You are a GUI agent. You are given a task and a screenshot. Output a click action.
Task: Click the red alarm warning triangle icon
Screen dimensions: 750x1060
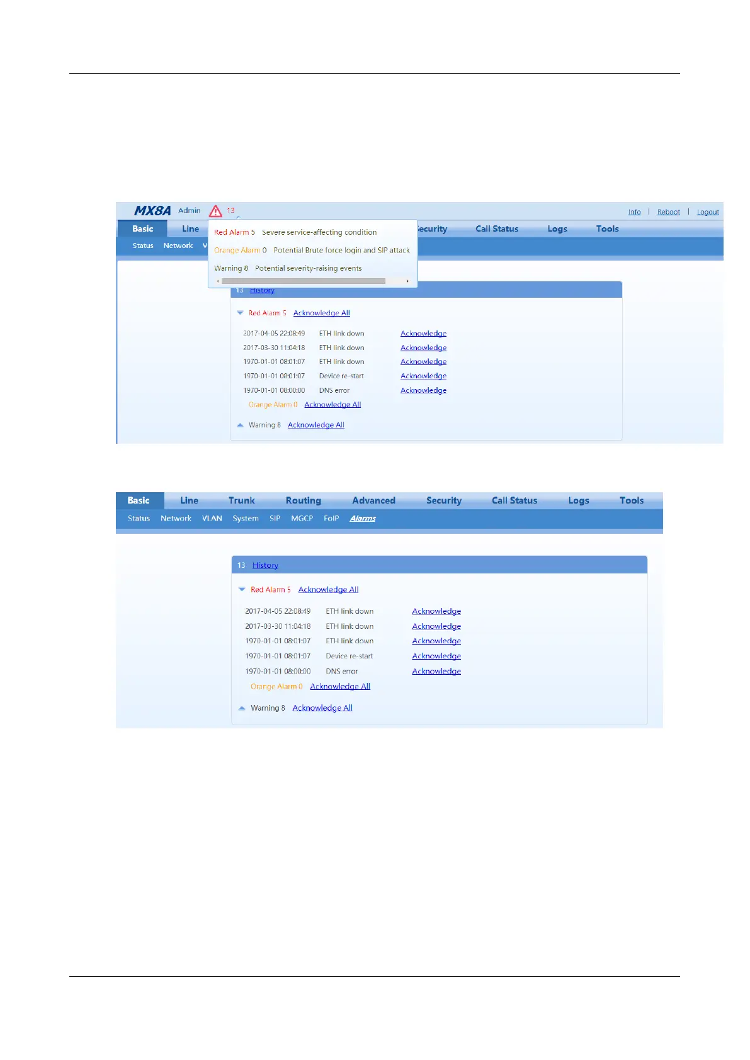pyautogui.click(x=215, y=211)
